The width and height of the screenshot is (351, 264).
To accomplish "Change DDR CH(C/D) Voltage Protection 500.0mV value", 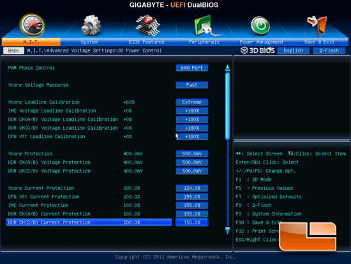I will 192,171.
